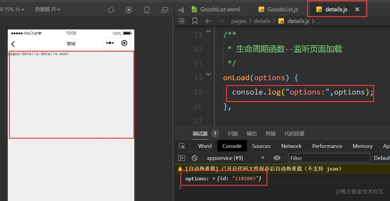Switch to the GoodsList.wxml tab
The height and width of the screenshot is (201, 390).
click(216, 10)
